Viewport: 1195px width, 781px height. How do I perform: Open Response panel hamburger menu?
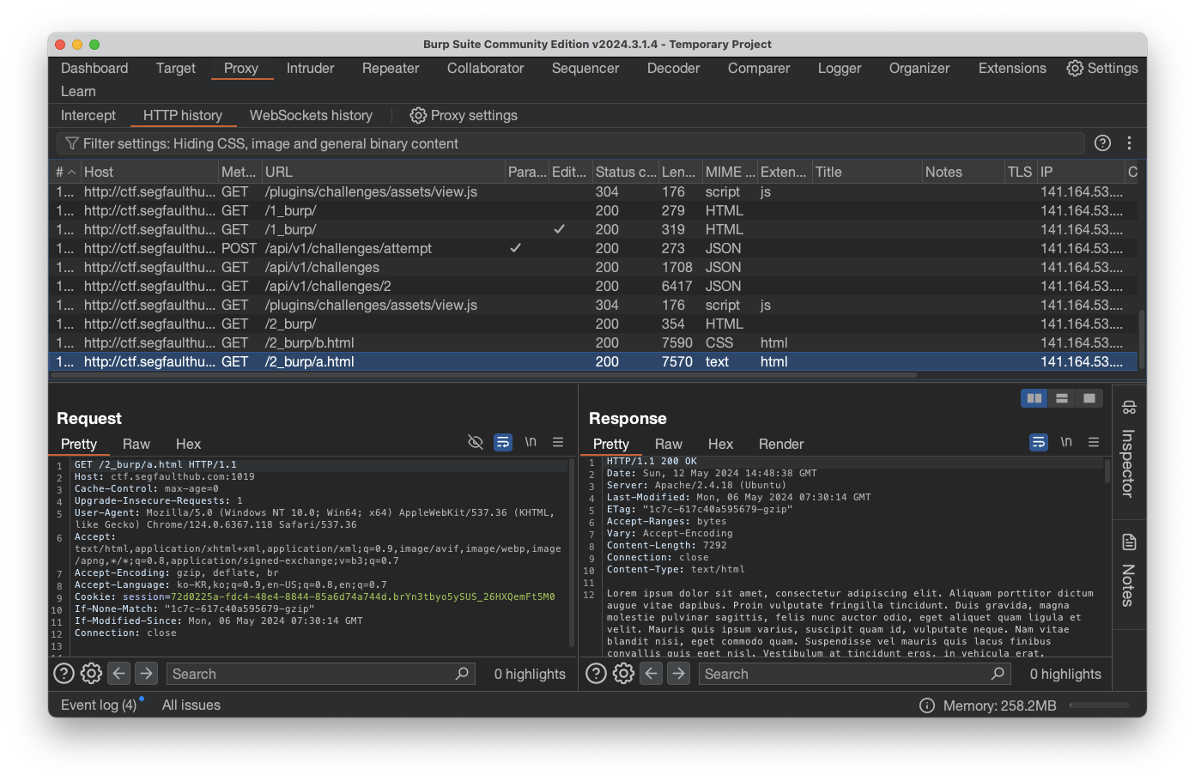(x=1094, y=442)
